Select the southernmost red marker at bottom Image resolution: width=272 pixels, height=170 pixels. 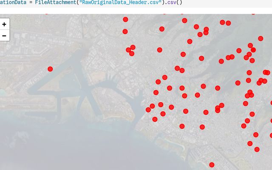(x=212, y=165)
